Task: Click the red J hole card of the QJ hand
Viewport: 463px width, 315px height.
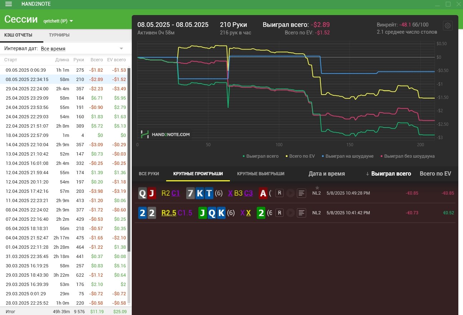Action: (x=152, y=194)
